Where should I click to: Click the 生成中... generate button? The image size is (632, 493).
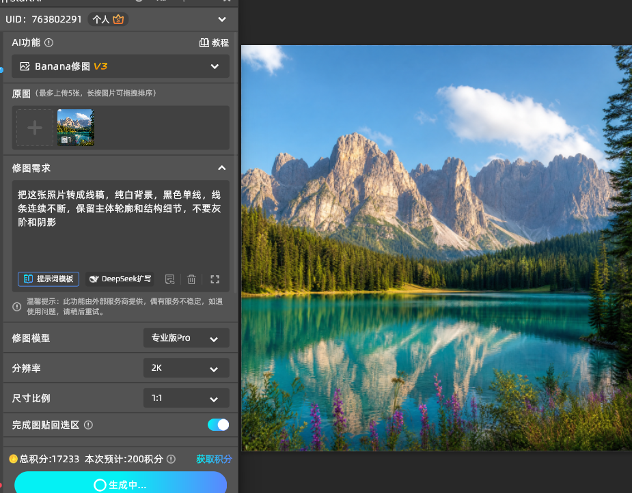click(x=120, y=483)
